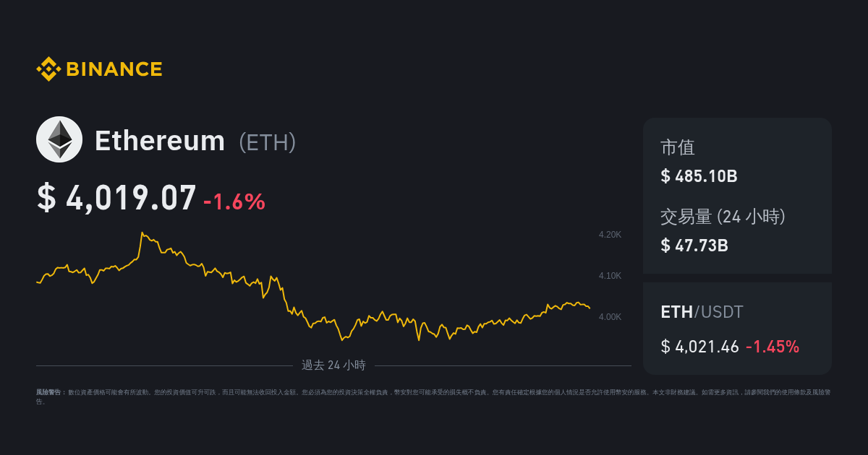The image size is (868, 455).
Task: Click the -1.6% price change indicator
Action: 234,201
